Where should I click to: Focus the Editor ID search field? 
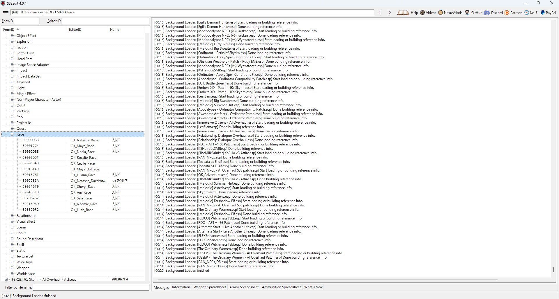point(105,21)
